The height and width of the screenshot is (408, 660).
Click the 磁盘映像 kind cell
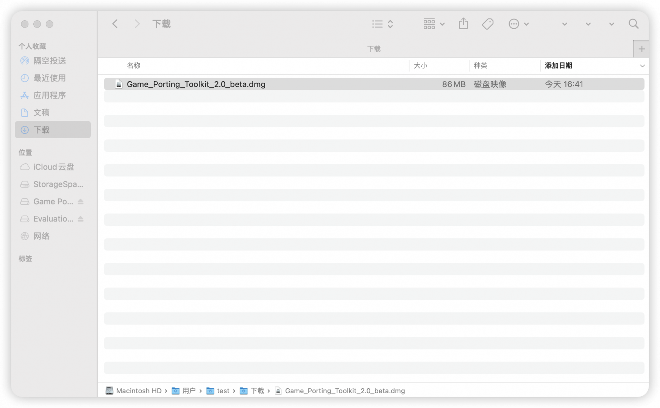pos(490,84)
